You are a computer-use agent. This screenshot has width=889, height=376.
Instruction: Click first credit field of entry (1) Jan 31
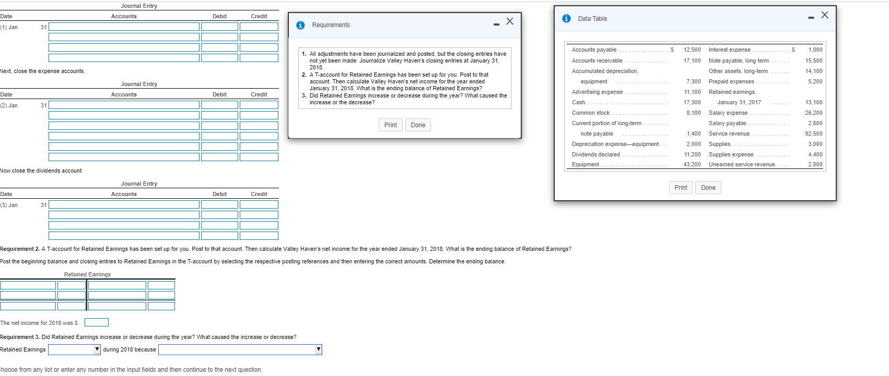259,27
